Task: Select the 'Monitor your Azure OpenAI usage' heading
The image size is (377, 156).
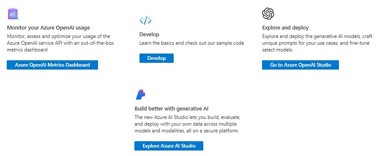Action: [x=49, y=27]
